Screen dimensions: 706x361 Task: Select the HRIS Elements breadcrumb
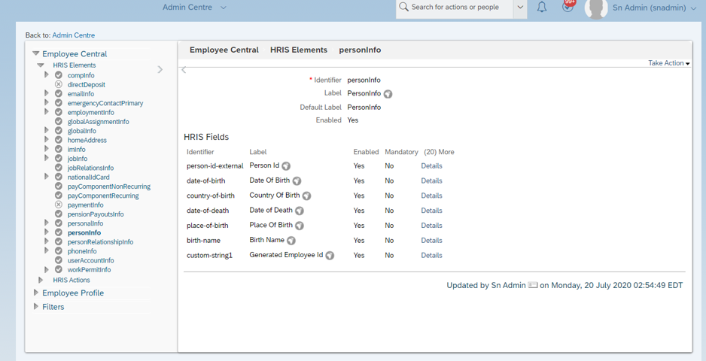point(299,50)
